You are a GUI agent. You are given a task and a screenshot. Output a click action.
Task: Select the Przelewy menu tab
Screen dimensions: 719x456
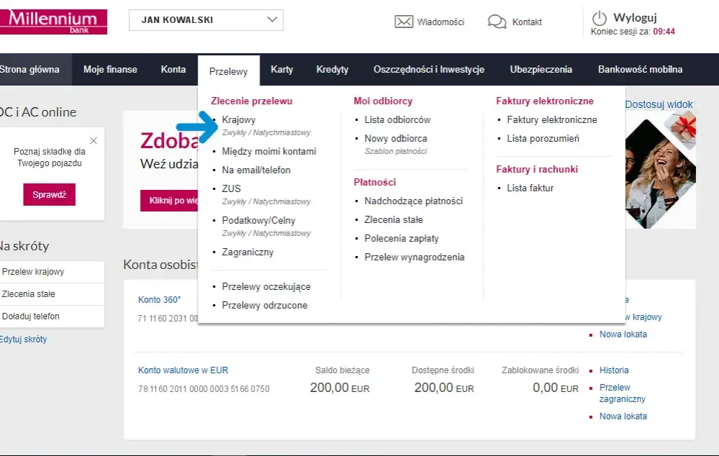pos(229,71)
